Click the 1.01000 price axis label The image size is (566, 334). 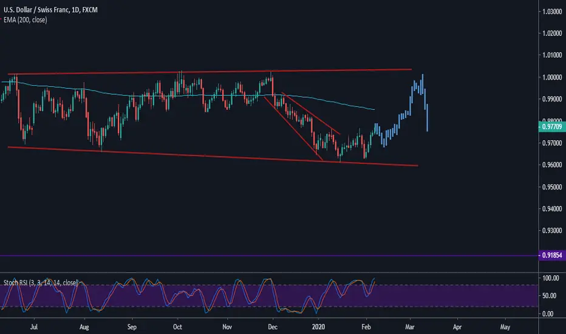tap(552, 55)
